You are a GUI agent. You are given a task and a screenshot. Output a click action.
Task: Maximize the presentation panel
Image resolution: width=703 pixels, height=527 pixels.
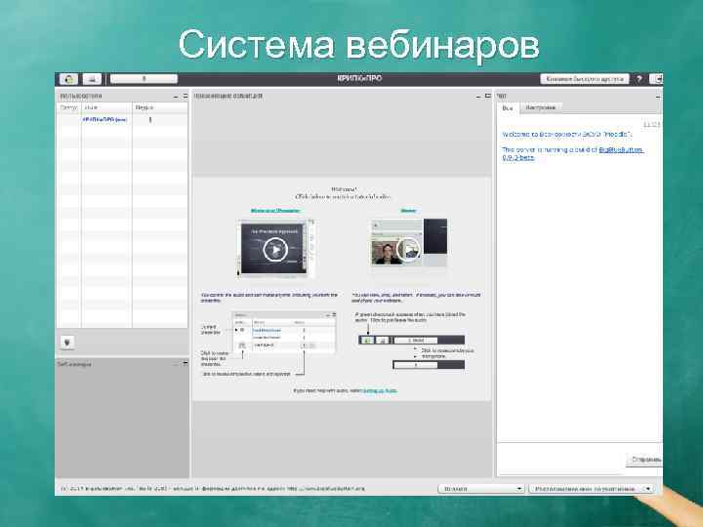coord(488,96)
